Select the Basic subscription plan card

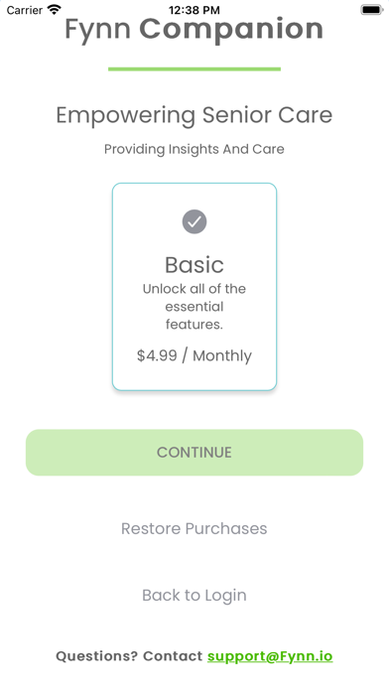point(194,287)
